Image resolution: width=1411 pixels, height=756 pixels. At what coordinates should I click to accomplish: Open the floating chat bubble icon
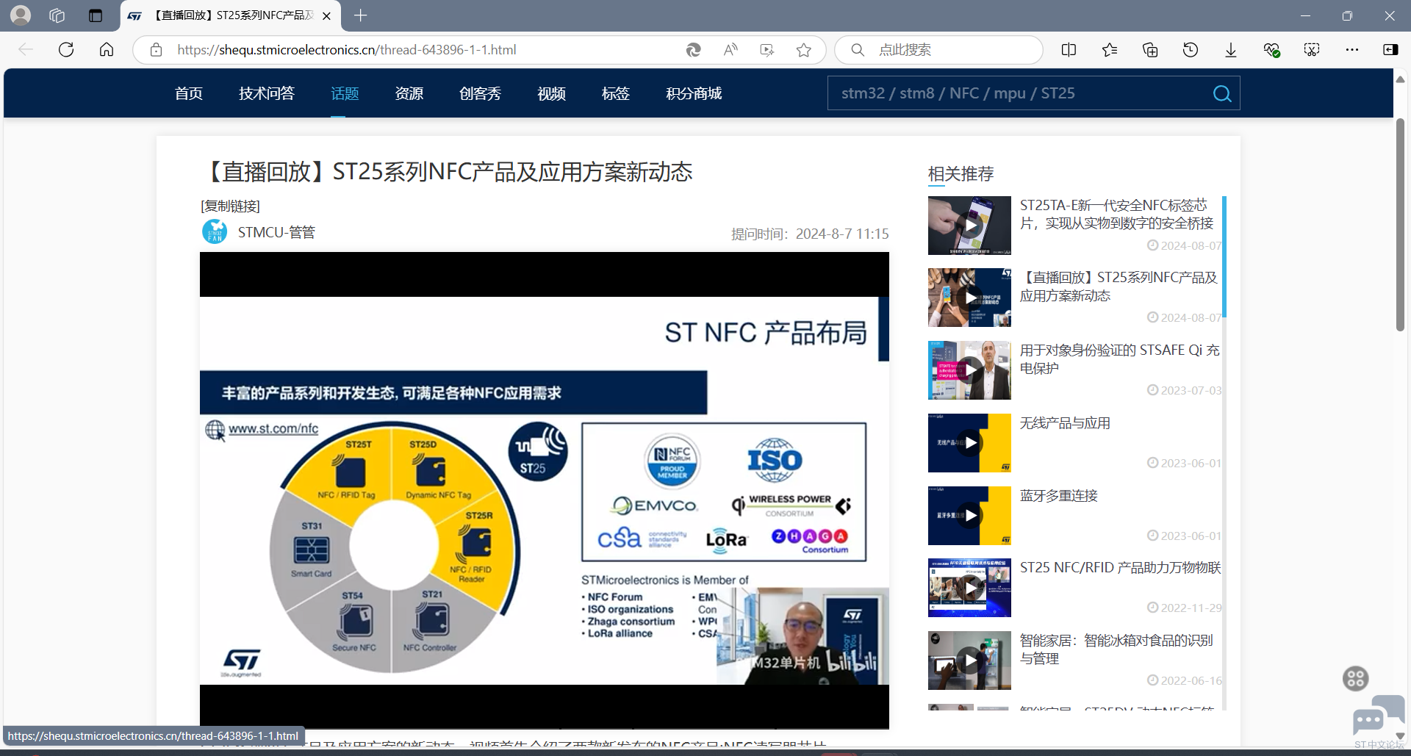(1378, 715)
